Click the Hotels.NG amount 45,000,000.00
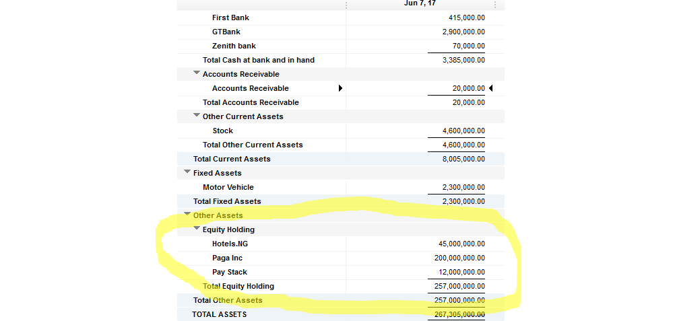Screen dimensions: 673x321 pyautogui.click(x=462, y=244)
